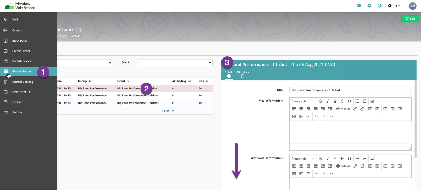Delete table in Vital Information editor
This screenshot has height=190, width=421.
click(377, 109)
